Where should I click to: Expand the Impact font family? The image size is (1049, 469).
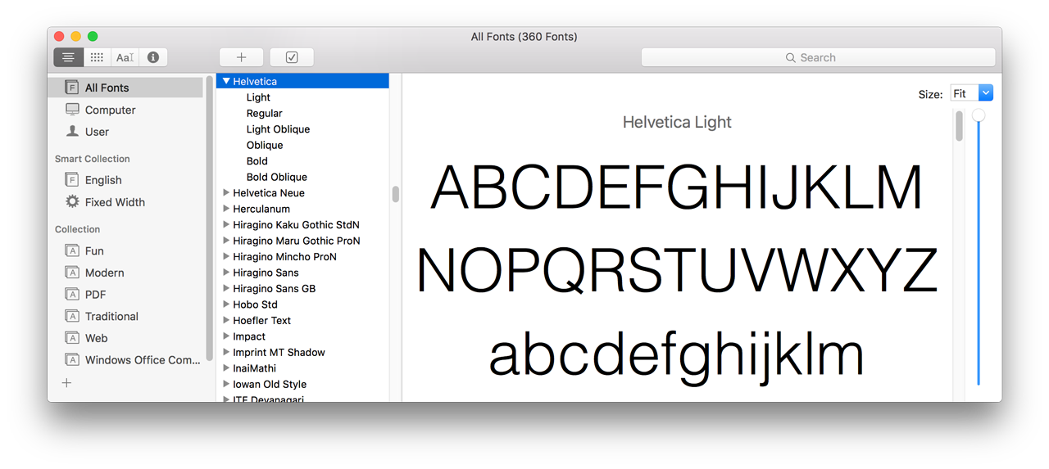[x=226, y=336]
